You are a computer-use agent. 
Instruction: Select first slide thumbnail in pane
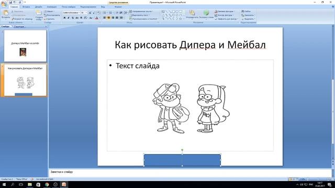[x=25, y=46]
